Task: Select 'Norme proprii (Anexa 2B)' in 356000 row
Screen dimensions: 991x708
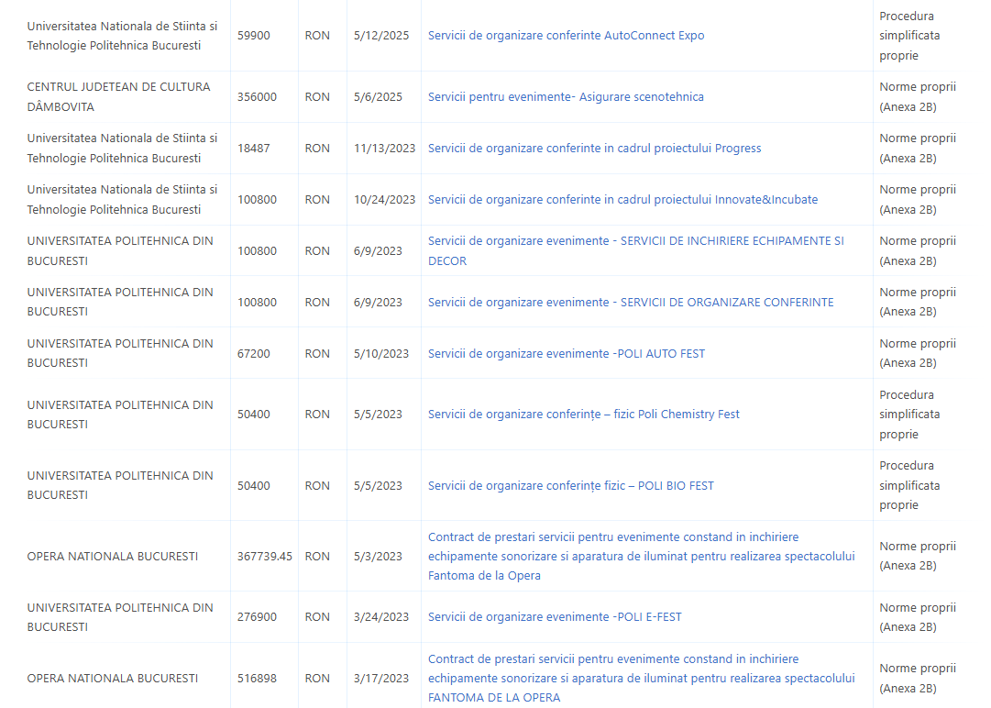Action: click(918, 96)
